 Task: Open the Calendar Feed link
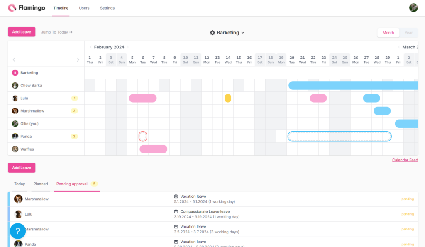pos(405,160)
